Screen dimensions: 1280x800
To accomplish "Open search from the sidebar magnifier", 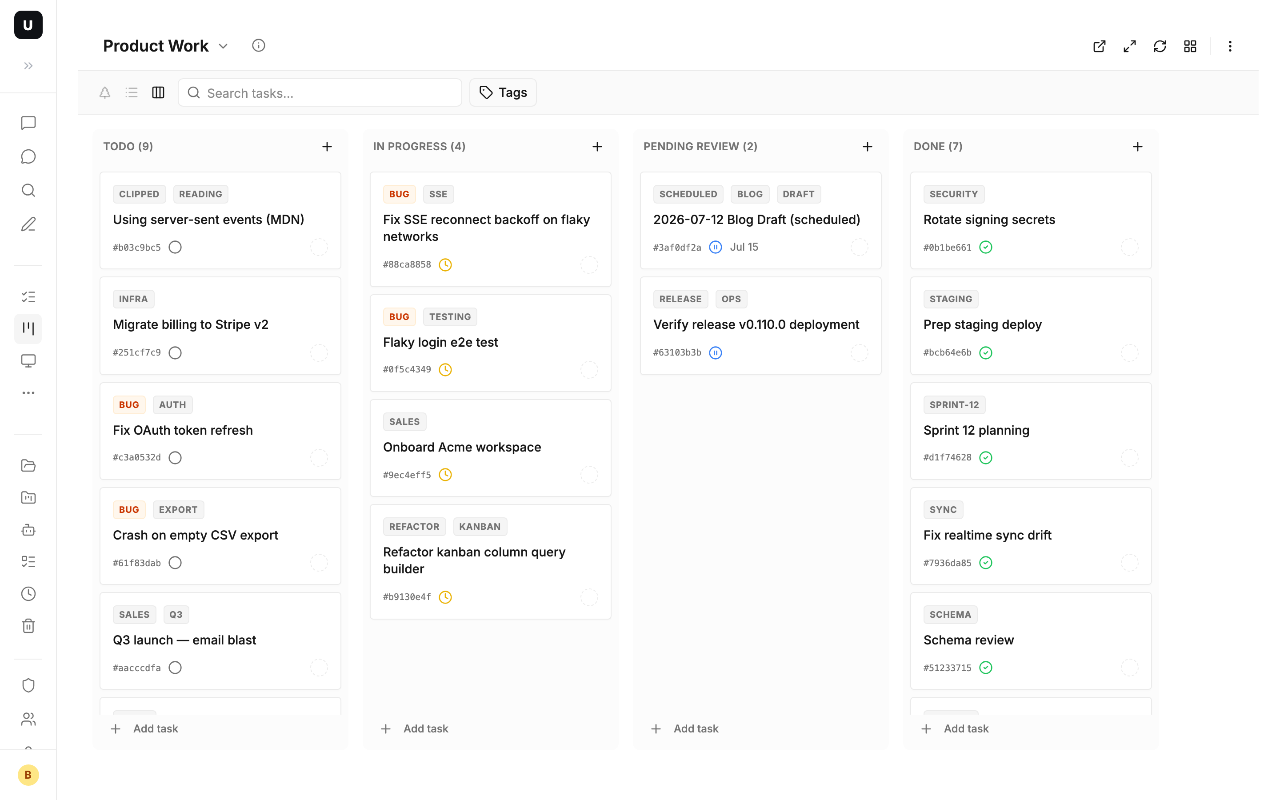I will click(x=28, y=191).
